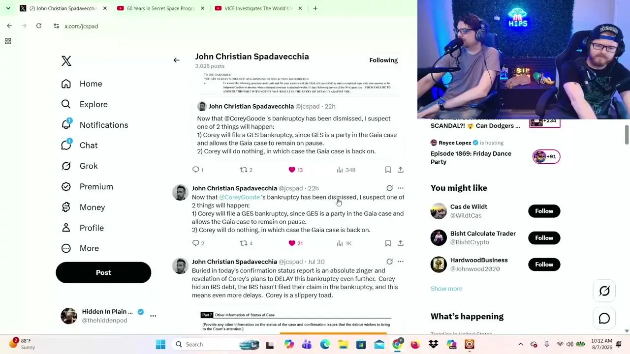The width and height of the screenshot is (630, 354).
Task: Open the floating Grok button
Action: click(x=604, y=291)
